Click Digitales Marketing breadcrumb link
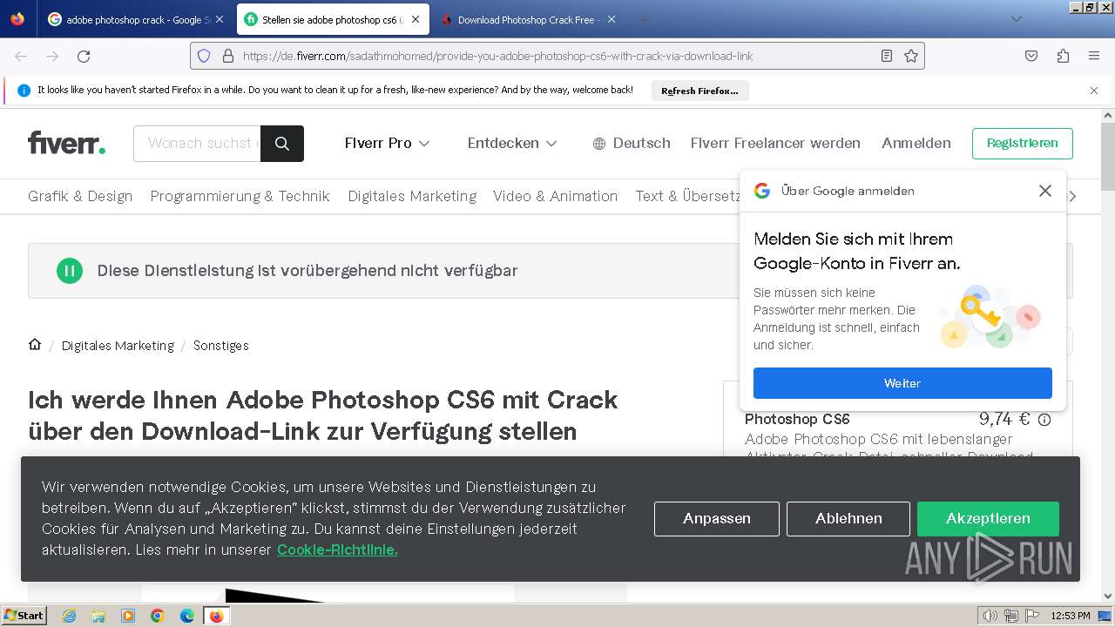 pos(118,346)
